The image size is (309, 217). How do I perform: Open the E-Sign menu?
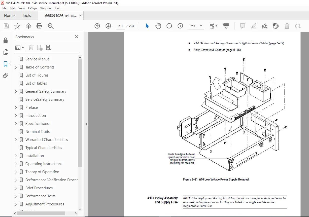32,8
